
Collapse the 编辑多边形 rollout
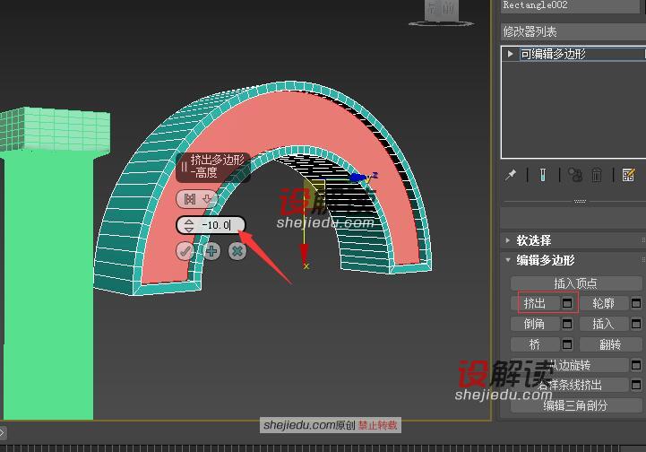pyautogui.click(x=507, y=260)
